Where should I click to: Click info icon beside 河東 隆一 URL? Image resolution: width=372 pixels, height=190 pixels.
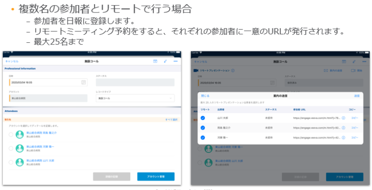344,138
